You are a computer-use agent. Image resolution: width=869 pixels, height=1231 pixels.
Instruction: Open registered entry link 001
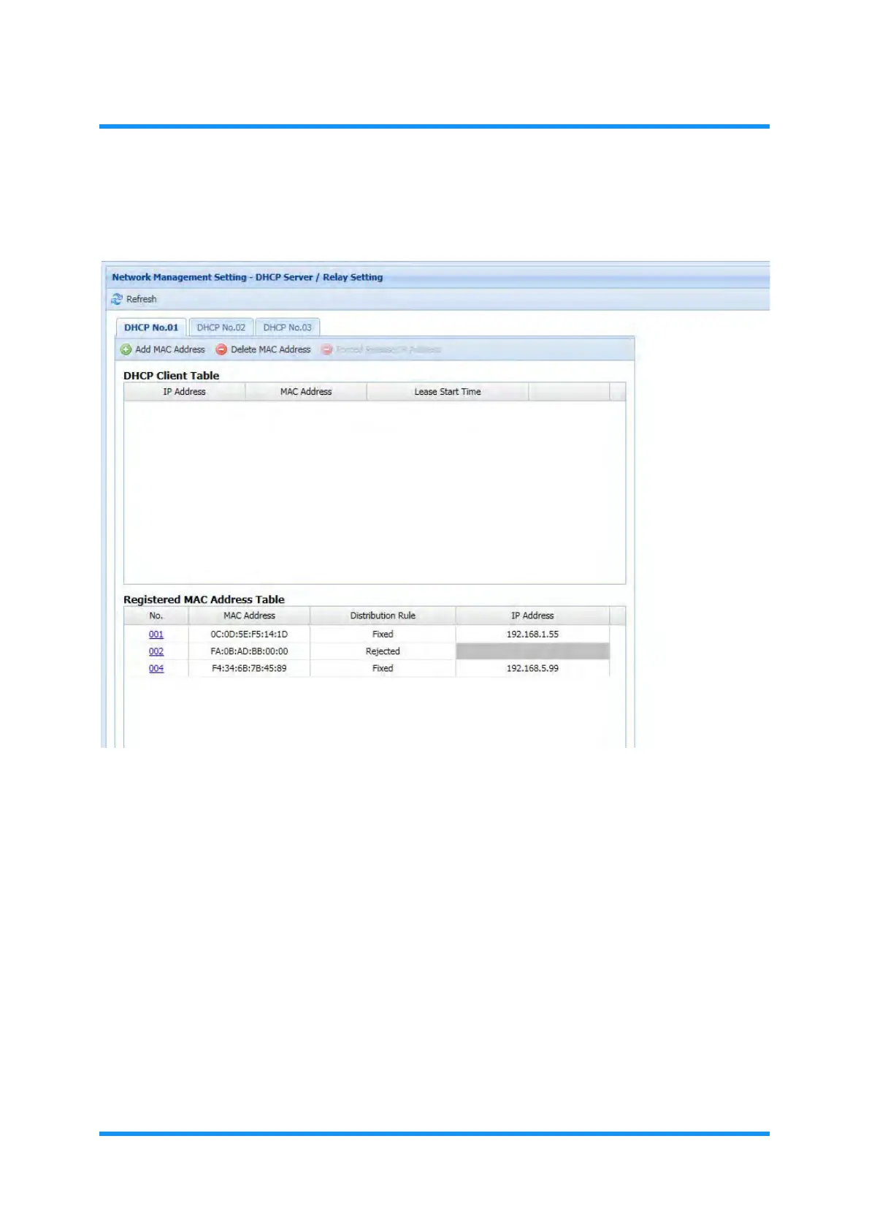(x=156, y=635)
